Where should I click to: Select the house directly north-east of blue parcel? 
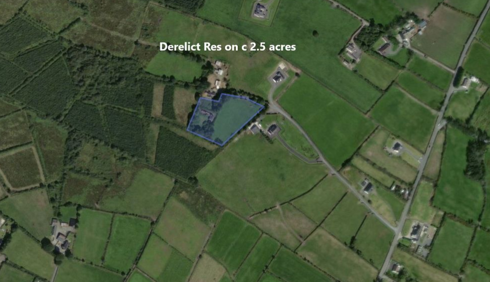277,77
